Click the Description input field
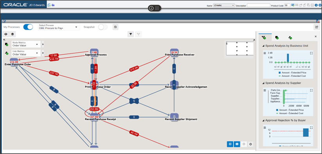 click(259, 5)
